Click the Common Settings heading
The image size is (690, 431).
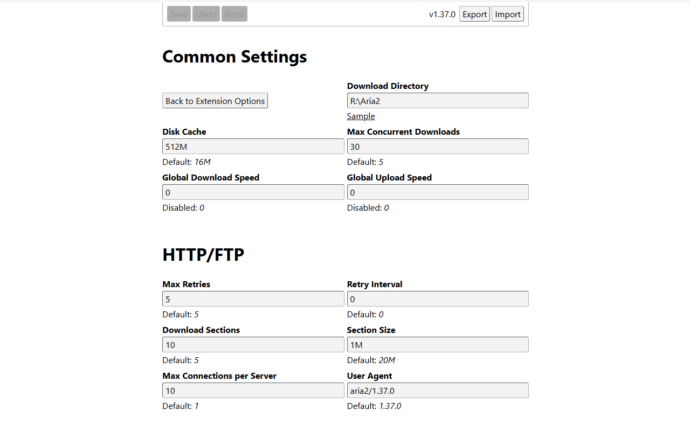tap(234, 57)
